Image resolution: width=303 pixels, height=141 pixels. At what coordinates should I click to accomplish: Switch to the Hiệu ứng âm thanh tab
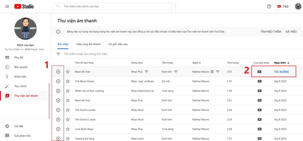click(88, 44)
